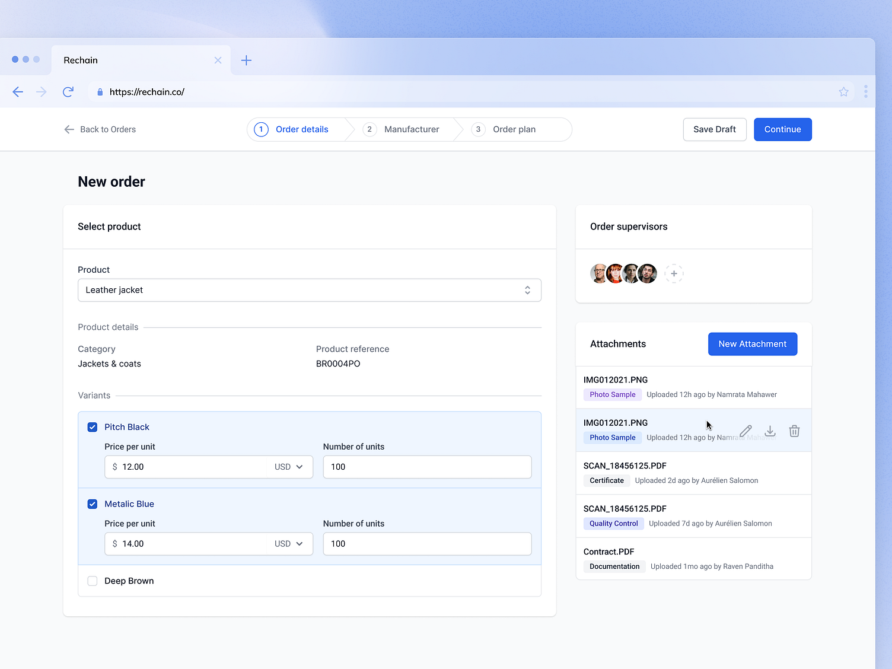Enable the Deep Brown variant

(x=92, y=581)
